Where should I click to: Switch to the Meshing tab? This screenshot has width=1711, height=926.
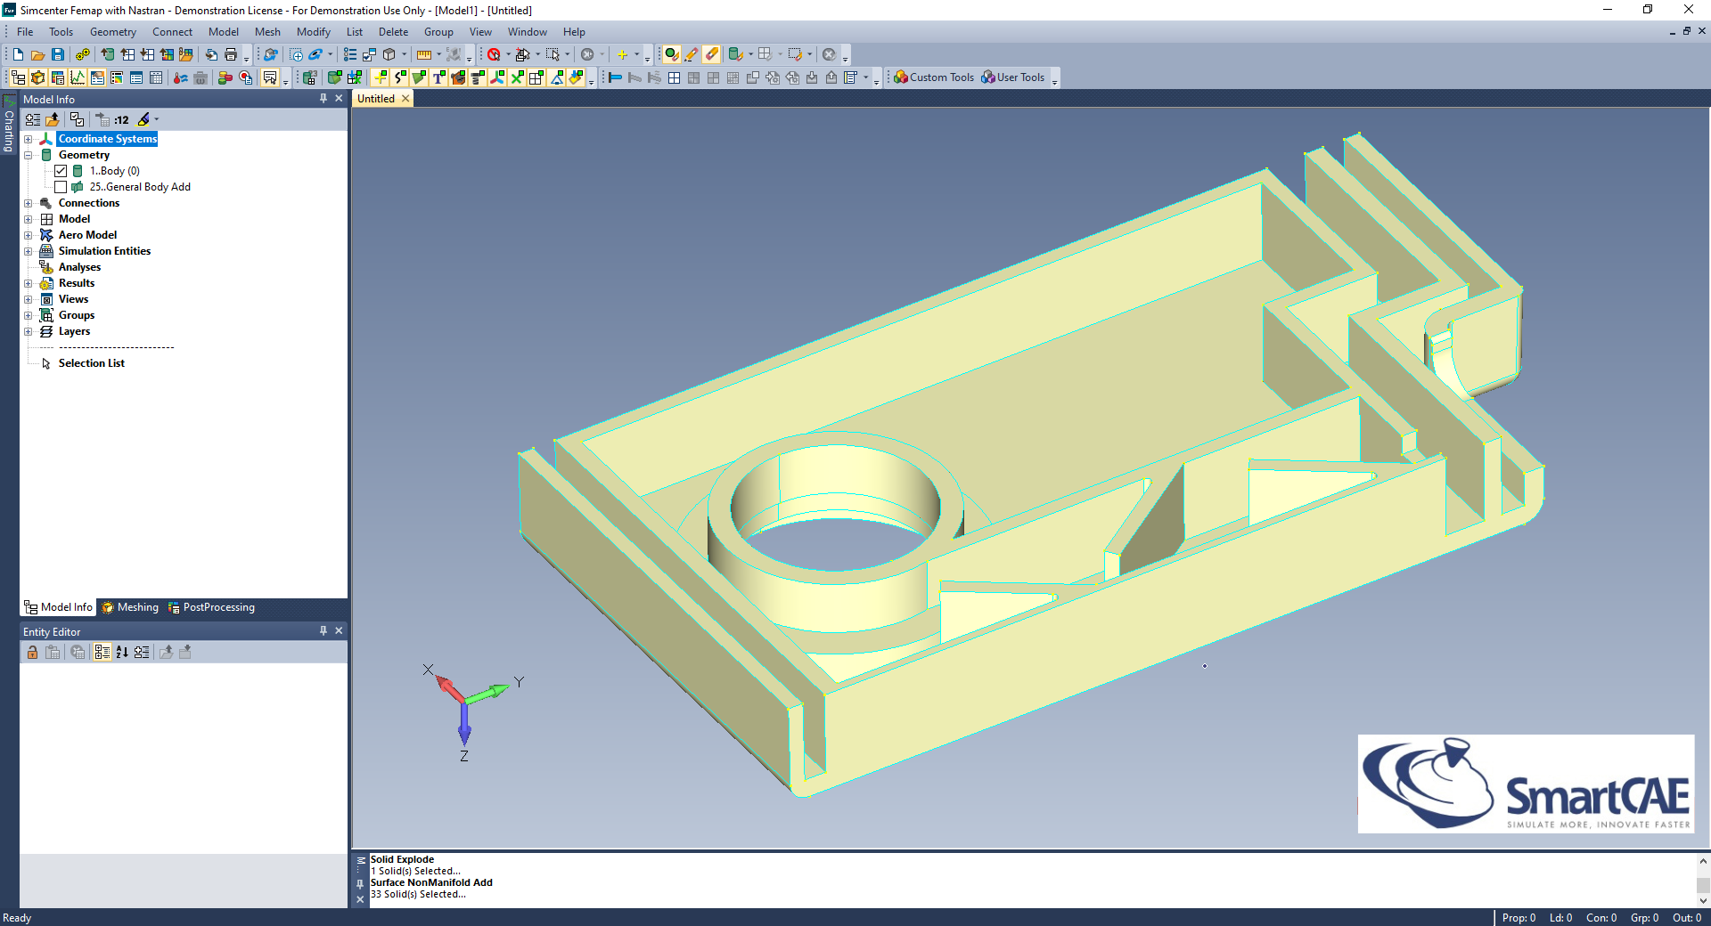130,607
